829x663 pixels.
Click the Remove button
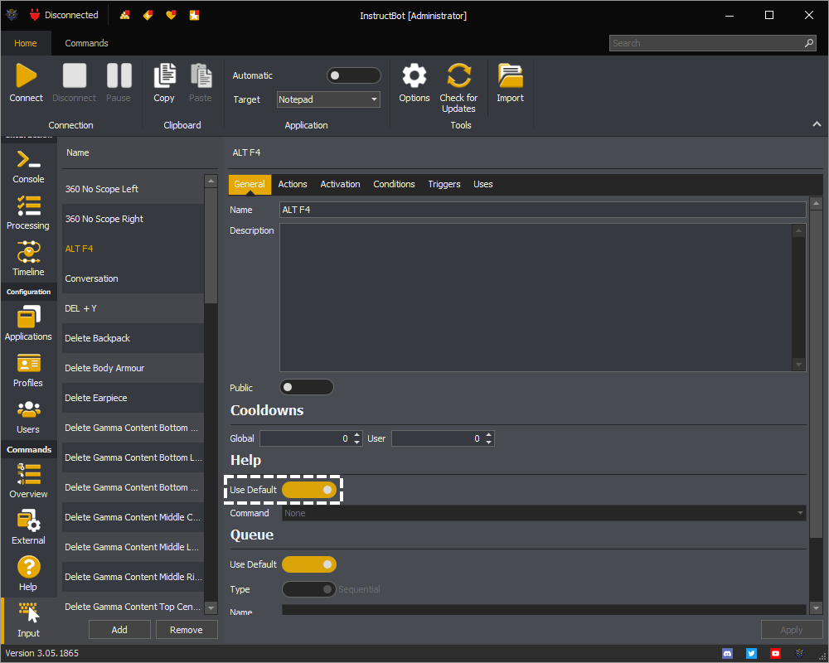point(186,630)
